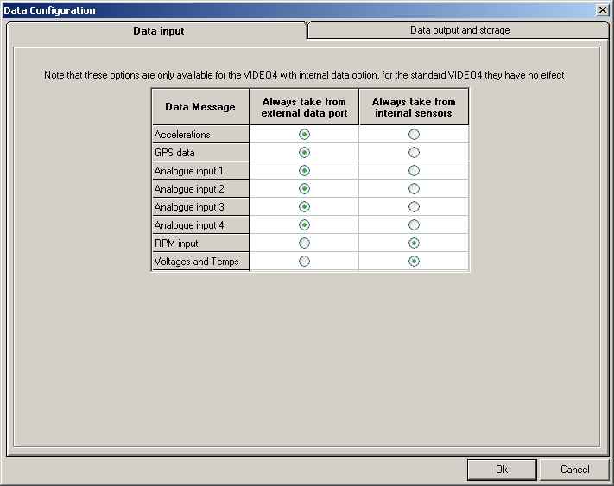The height and width of the screenshot is (486, 614).
Task: Open the Data output and storage tab
Action: click(459, 30)
